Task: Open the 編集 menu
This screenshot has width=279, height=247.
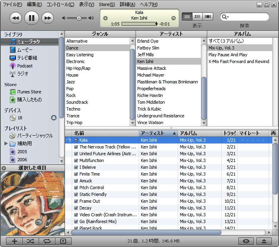Action: [34, 4]
